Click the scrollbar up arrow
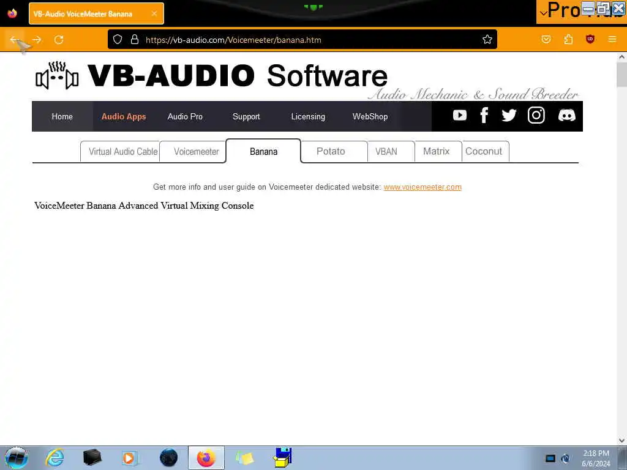This screenshot has width=627, height=470. (x=621, y=57)
